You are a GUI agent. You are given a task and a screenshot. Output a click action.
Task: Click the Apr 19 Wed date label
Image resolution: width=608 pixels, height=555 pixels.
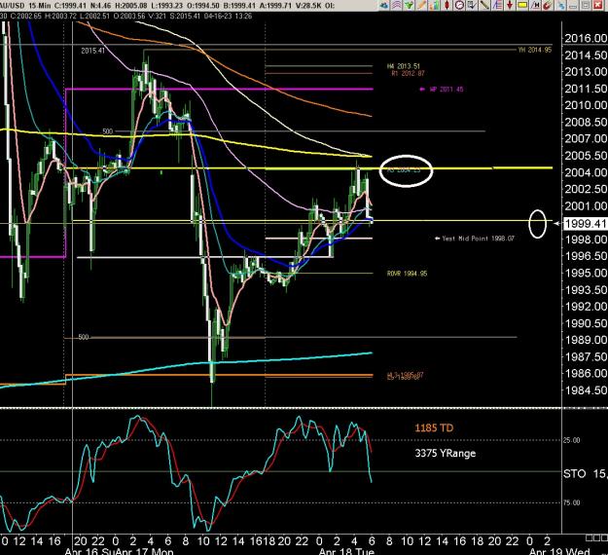(x=559, y=551)
